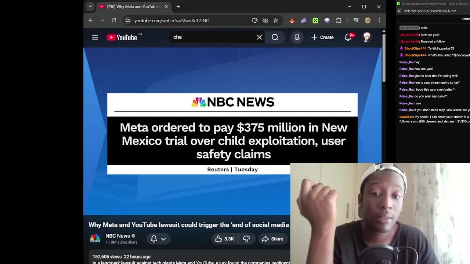Run the search with the magnifier button
470x264 pixels.
coord(275,37)
